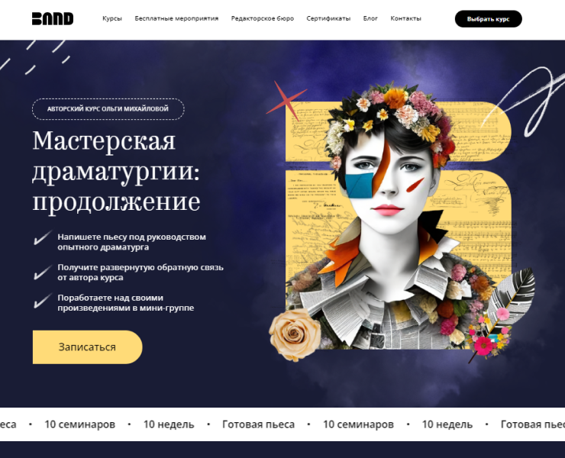This screenshot has width=565, height=458.
Task: Click the checkmark beside Получите развернутую обратную связь
Action: (43, 273)
